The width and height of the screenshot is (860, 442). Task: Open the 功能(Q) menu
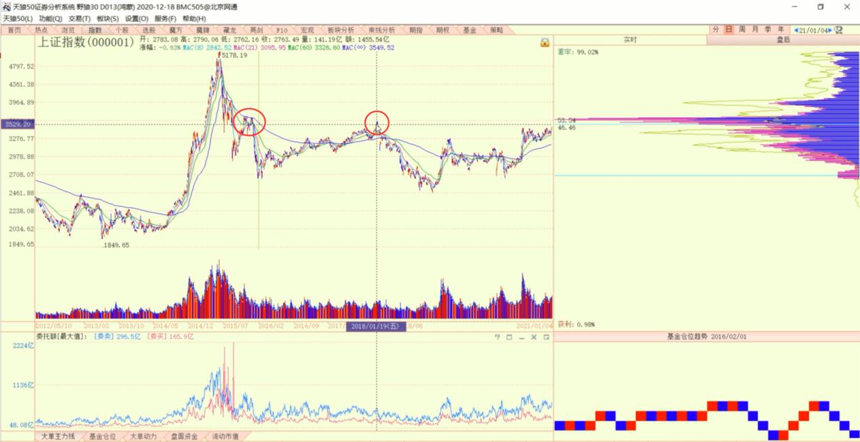tap(51, 18)
